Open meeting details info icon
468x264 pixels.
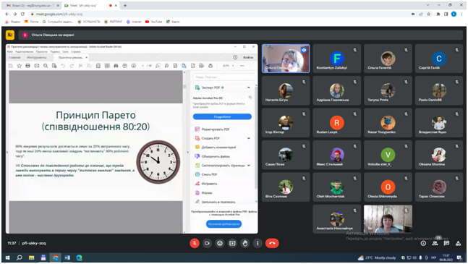pos(423,244)
